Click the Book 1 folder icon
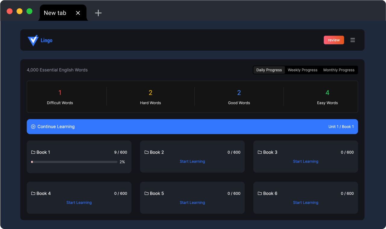 [33, 152]
